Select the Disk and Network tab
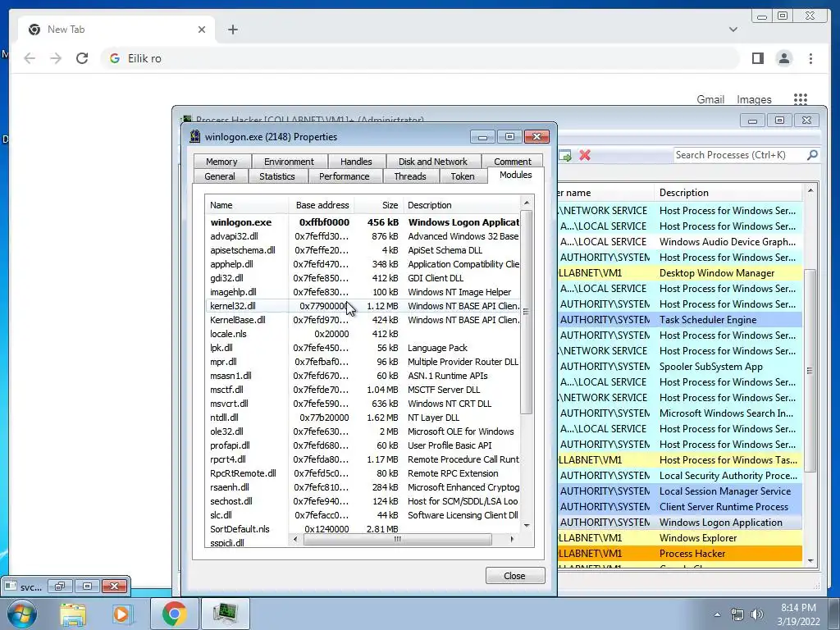The width and height of the screenshot is (840, 630). pyautogui.click(x=433, y=162)
